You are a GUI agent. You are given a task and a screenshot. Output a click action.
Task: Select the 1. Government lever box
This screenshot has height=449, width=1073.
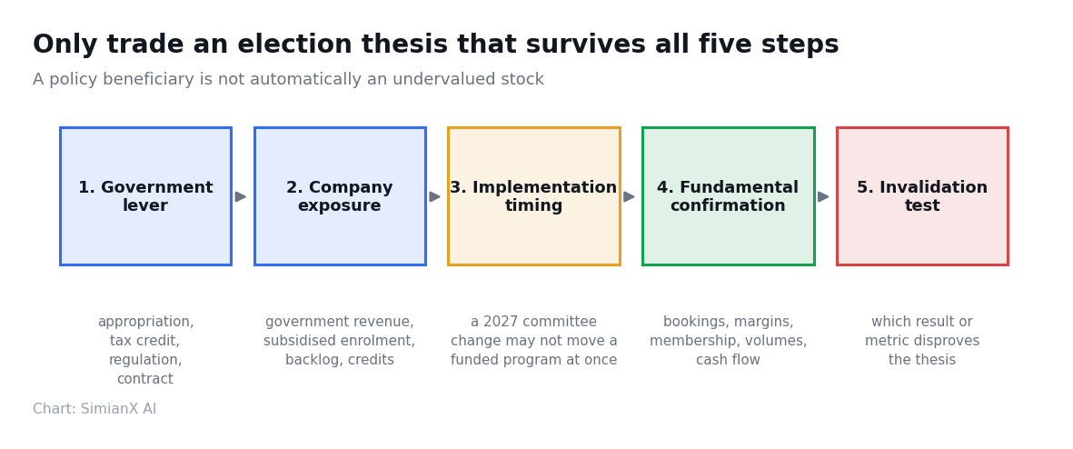point(145,196)
